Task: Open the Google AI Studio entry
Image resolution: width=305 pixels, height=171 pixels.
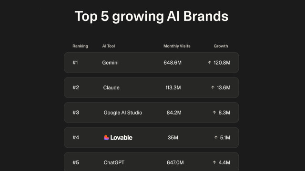Action: (x=123, y=113)
